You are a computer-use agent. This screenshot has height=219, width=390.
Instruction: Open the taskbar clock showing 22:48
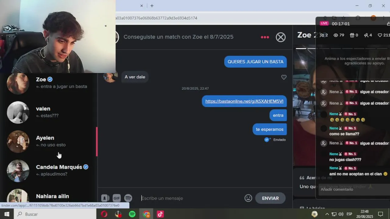(x=365, y=214)
